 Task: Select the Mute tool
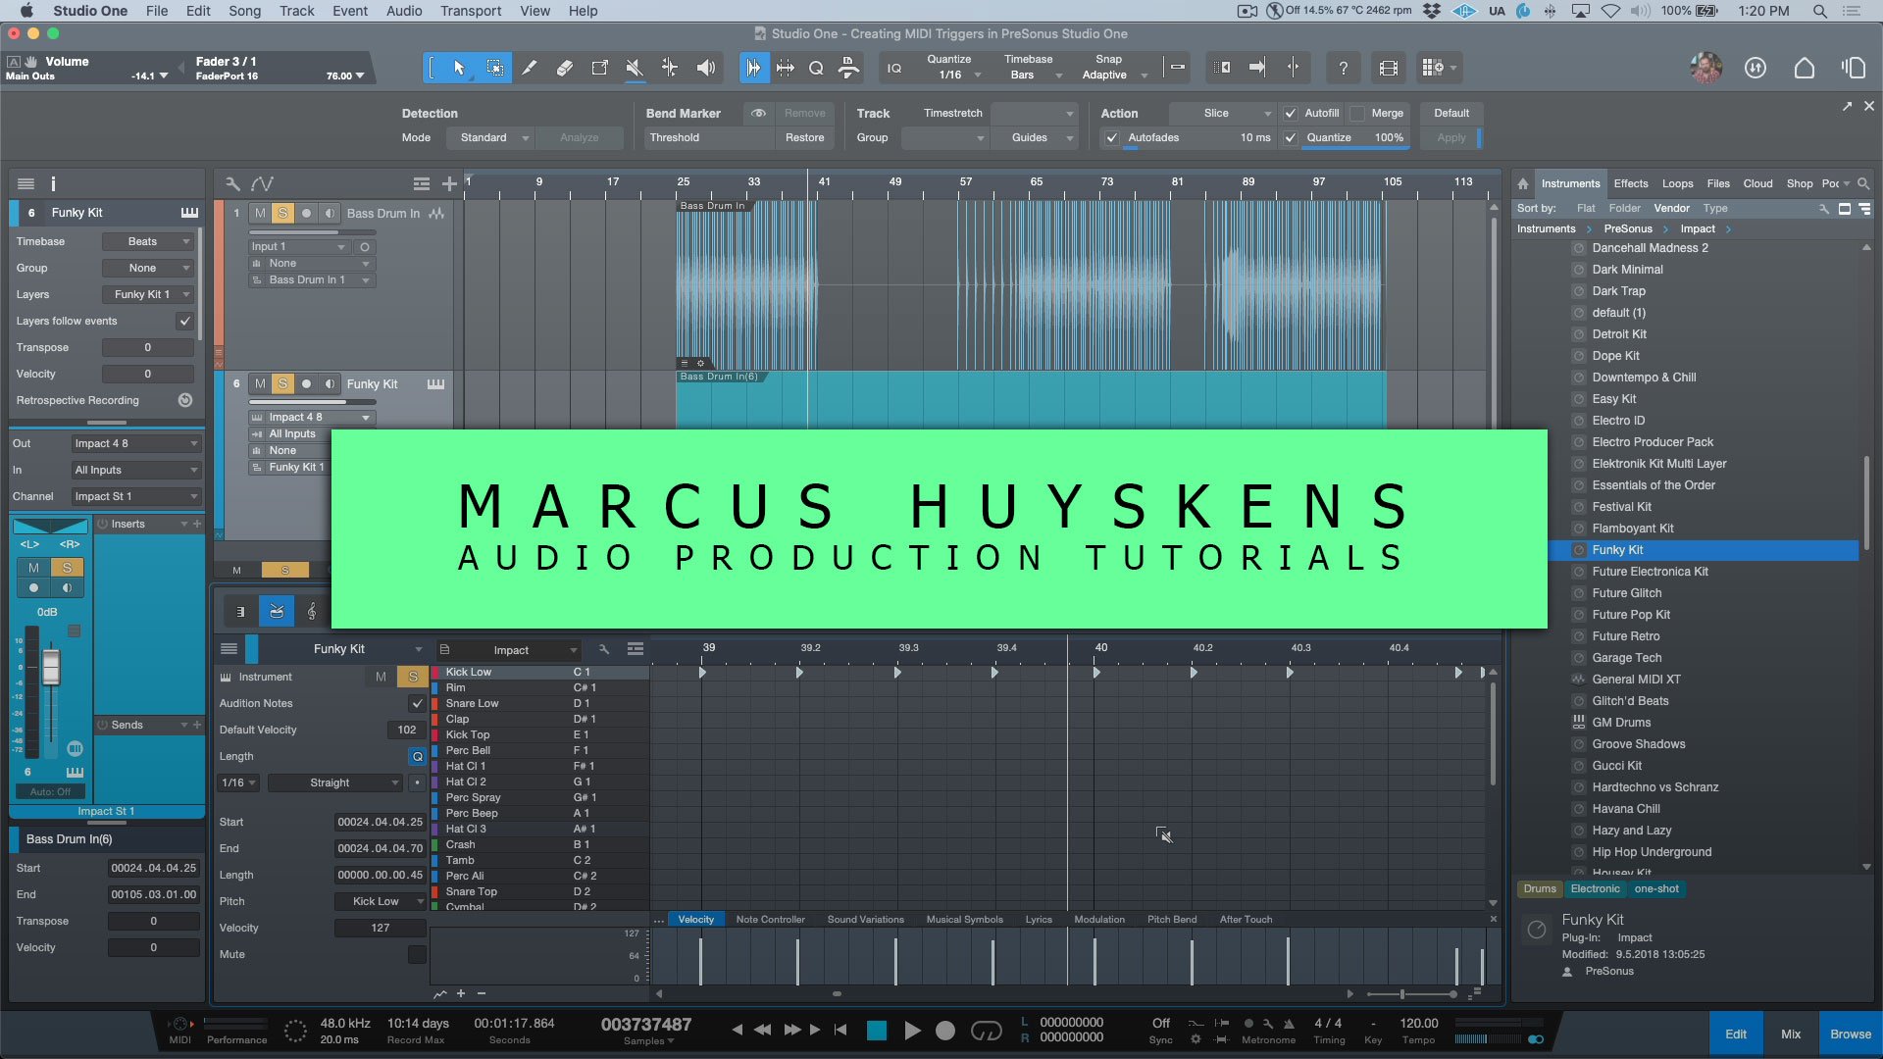coord(635,68)
